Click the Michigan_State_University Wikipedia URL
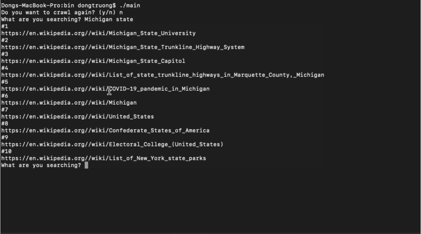421x234 pixels. click(98, 33)
